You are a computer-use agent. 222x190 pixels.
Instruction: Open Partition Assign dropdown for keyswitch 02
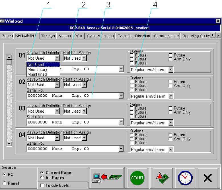click(x=84, y=84)
